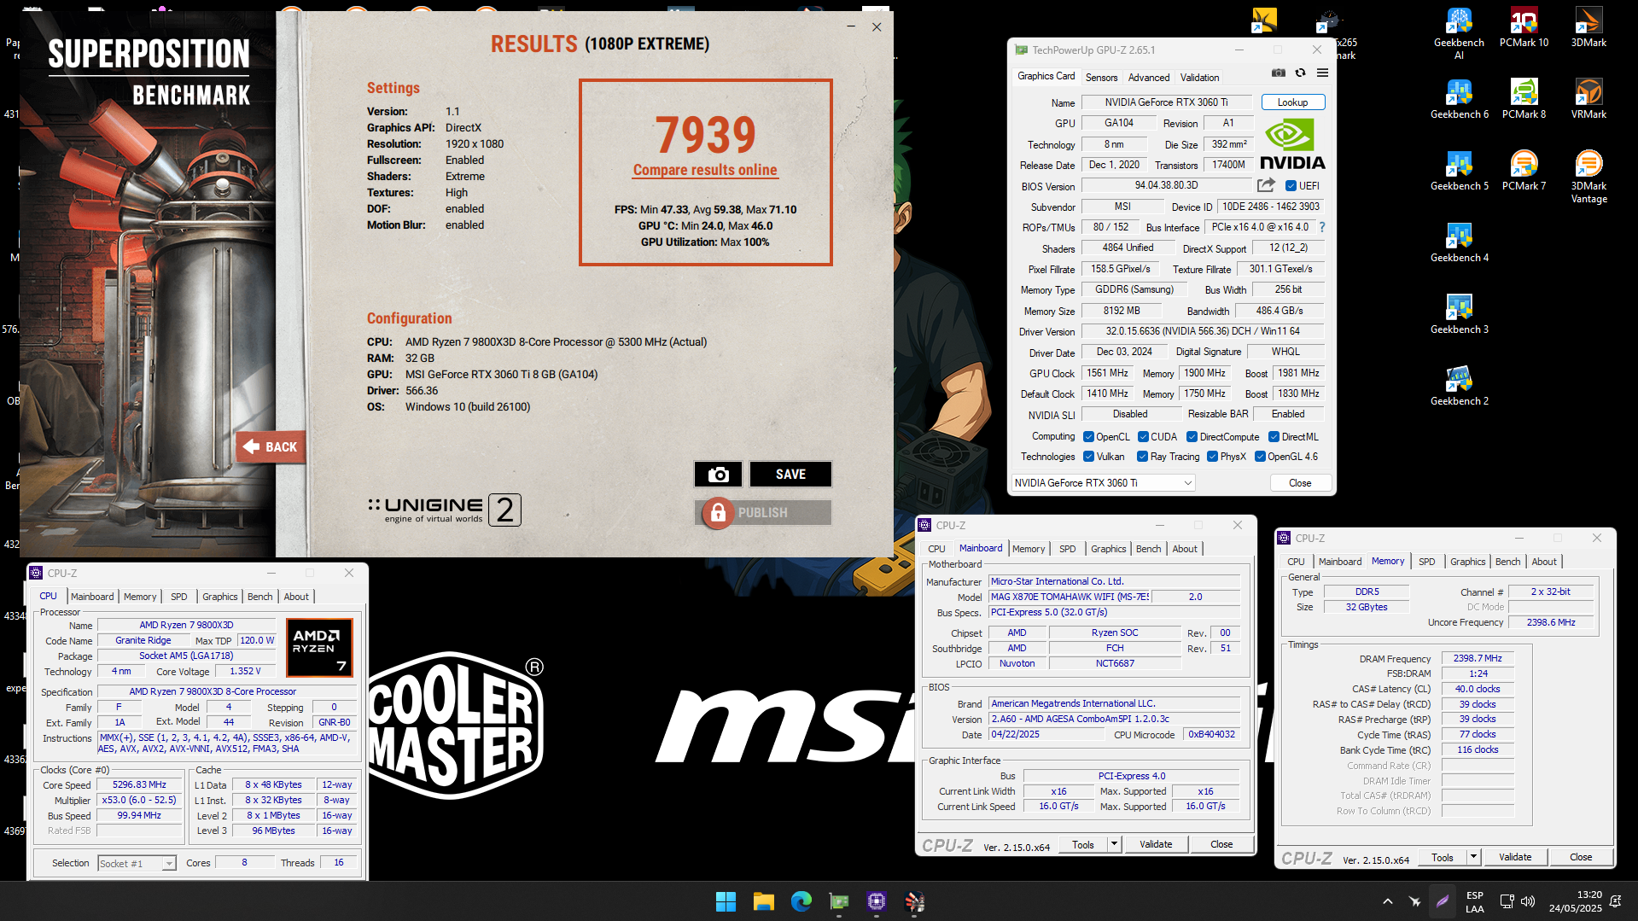Click ESP LAA language indicator
The image size is (1638, 921).
click(1474, 901)
